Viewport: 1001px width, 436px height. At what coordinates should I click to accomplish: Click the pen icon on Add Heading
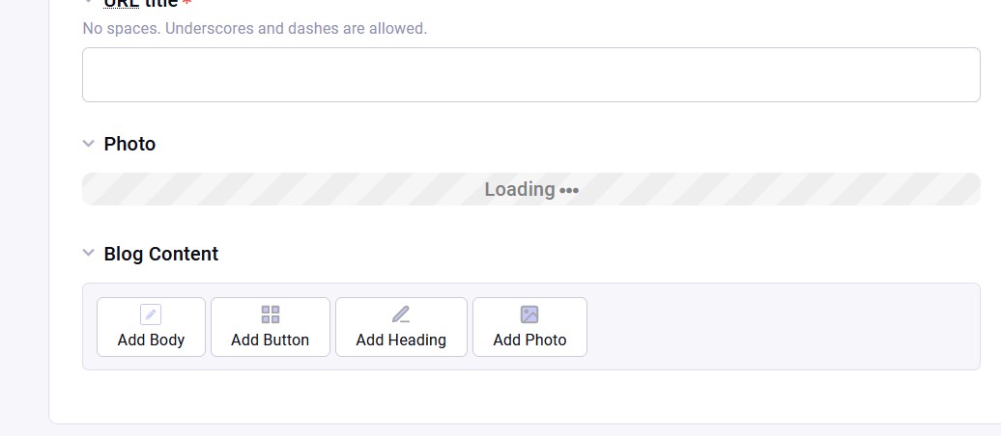[x=401, y=314]
